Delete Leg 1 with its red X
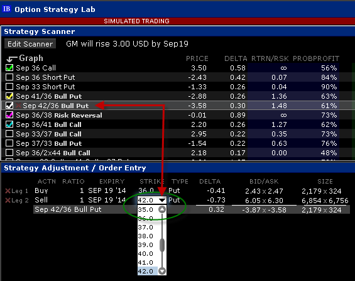This screenshot has height=281, width=355. [x=8, y=191]
